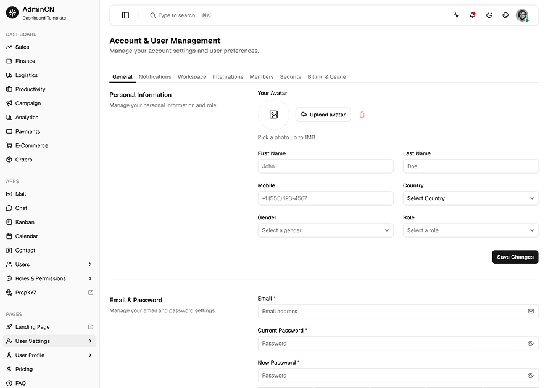Viewport: 548px width, 388px height.
Task: Switch to the Workspace tab
Action: click(192, 77)
